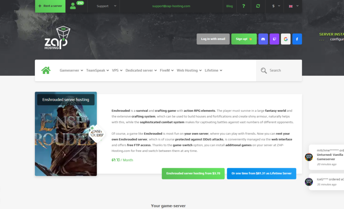Click support@zap-hosting.com email link
The image size is (344, 209).
tap(171, 6)
